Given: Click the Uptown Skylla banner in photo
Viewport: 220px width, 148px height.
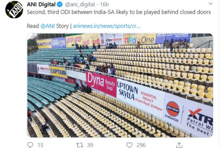Looking at the screenshot, I should pyautogui.click(x=140, y=97).
